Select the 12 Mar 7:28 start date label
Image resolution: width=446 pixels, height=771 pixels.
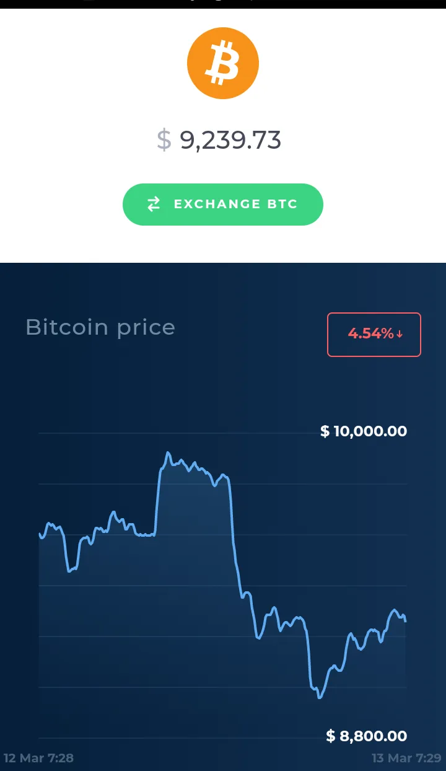click(38, 758)
